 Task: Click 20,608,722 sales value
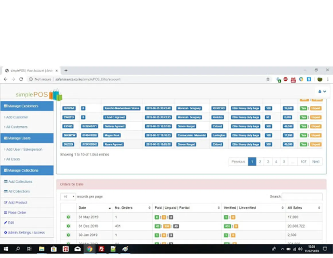coord(296,226)
